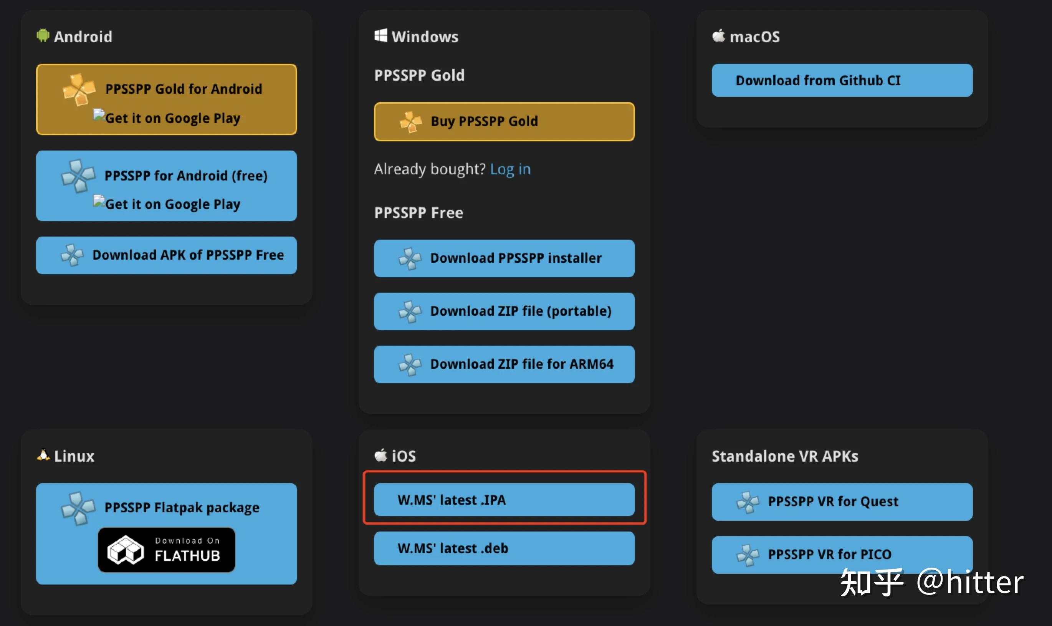Download from Github CI for macOS
Screen dimensions: 1052x626
(842, 81)
